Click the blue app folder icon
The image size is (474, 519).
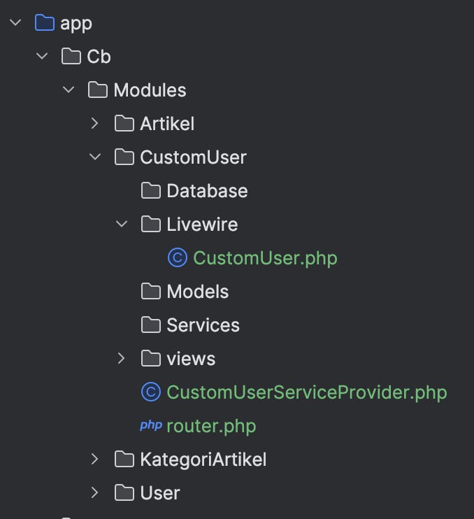tap(45, 22)
